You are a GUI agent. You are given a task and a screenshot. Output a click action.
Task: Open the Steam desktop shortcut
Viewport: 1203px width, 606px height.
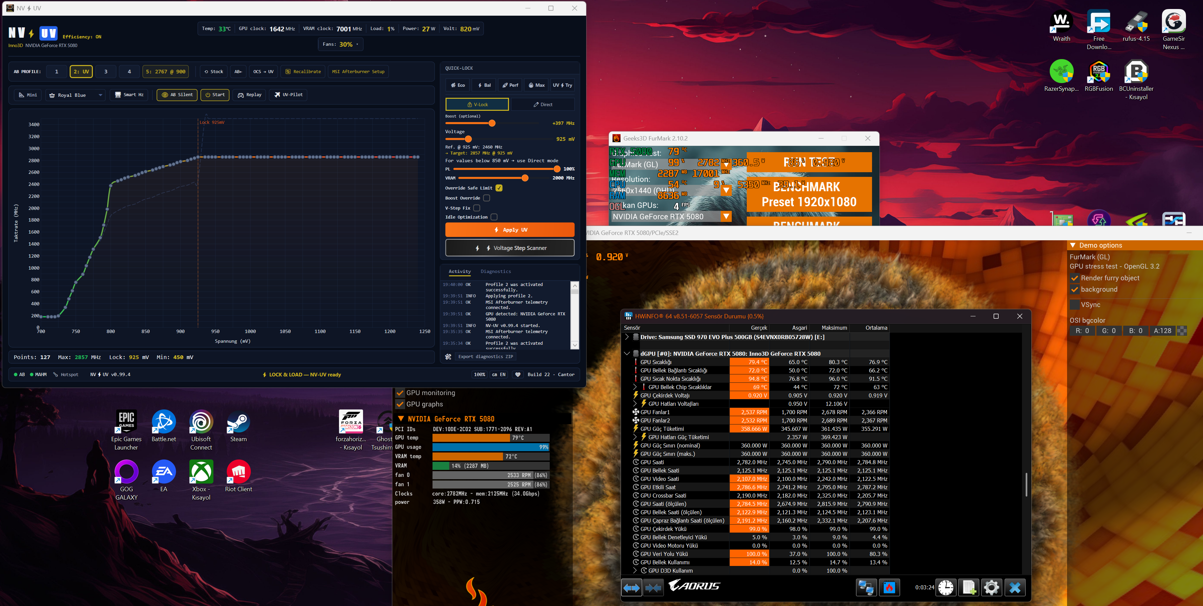[x=238, y=426]
